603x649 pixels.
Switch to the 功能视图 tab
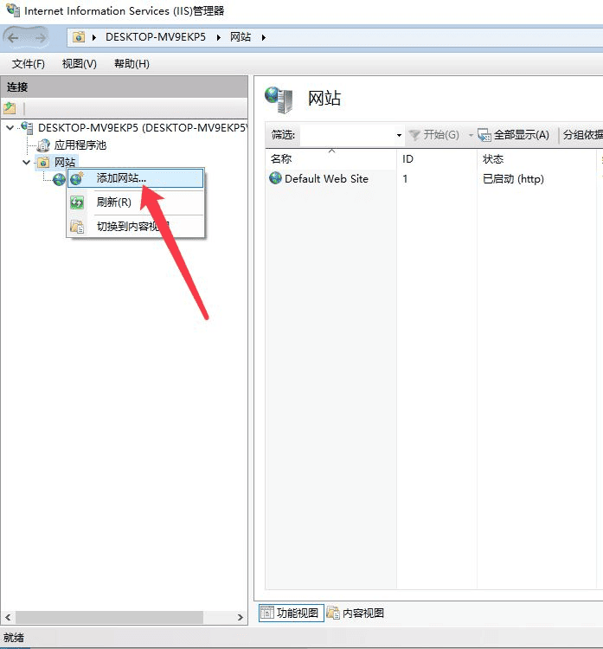pyautogui.click(x=291, y=613)
